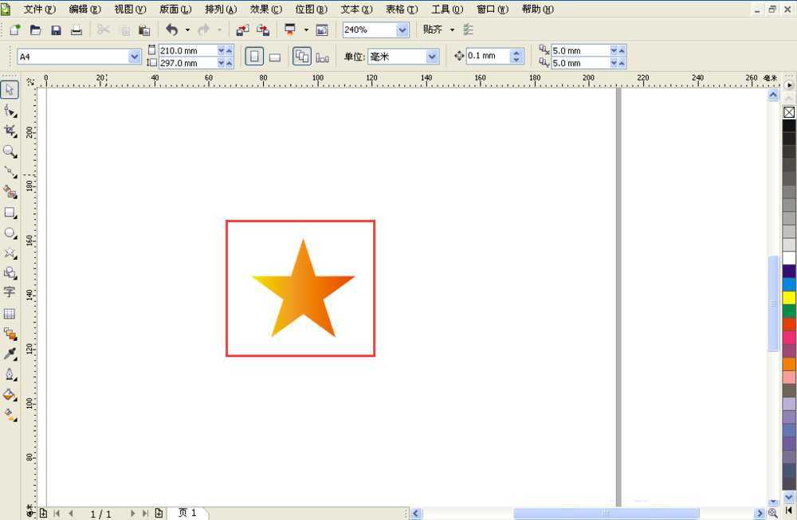Open the units (毫米) dropdown
Screen dimensions: 797x520
click(x=432, y=57)
